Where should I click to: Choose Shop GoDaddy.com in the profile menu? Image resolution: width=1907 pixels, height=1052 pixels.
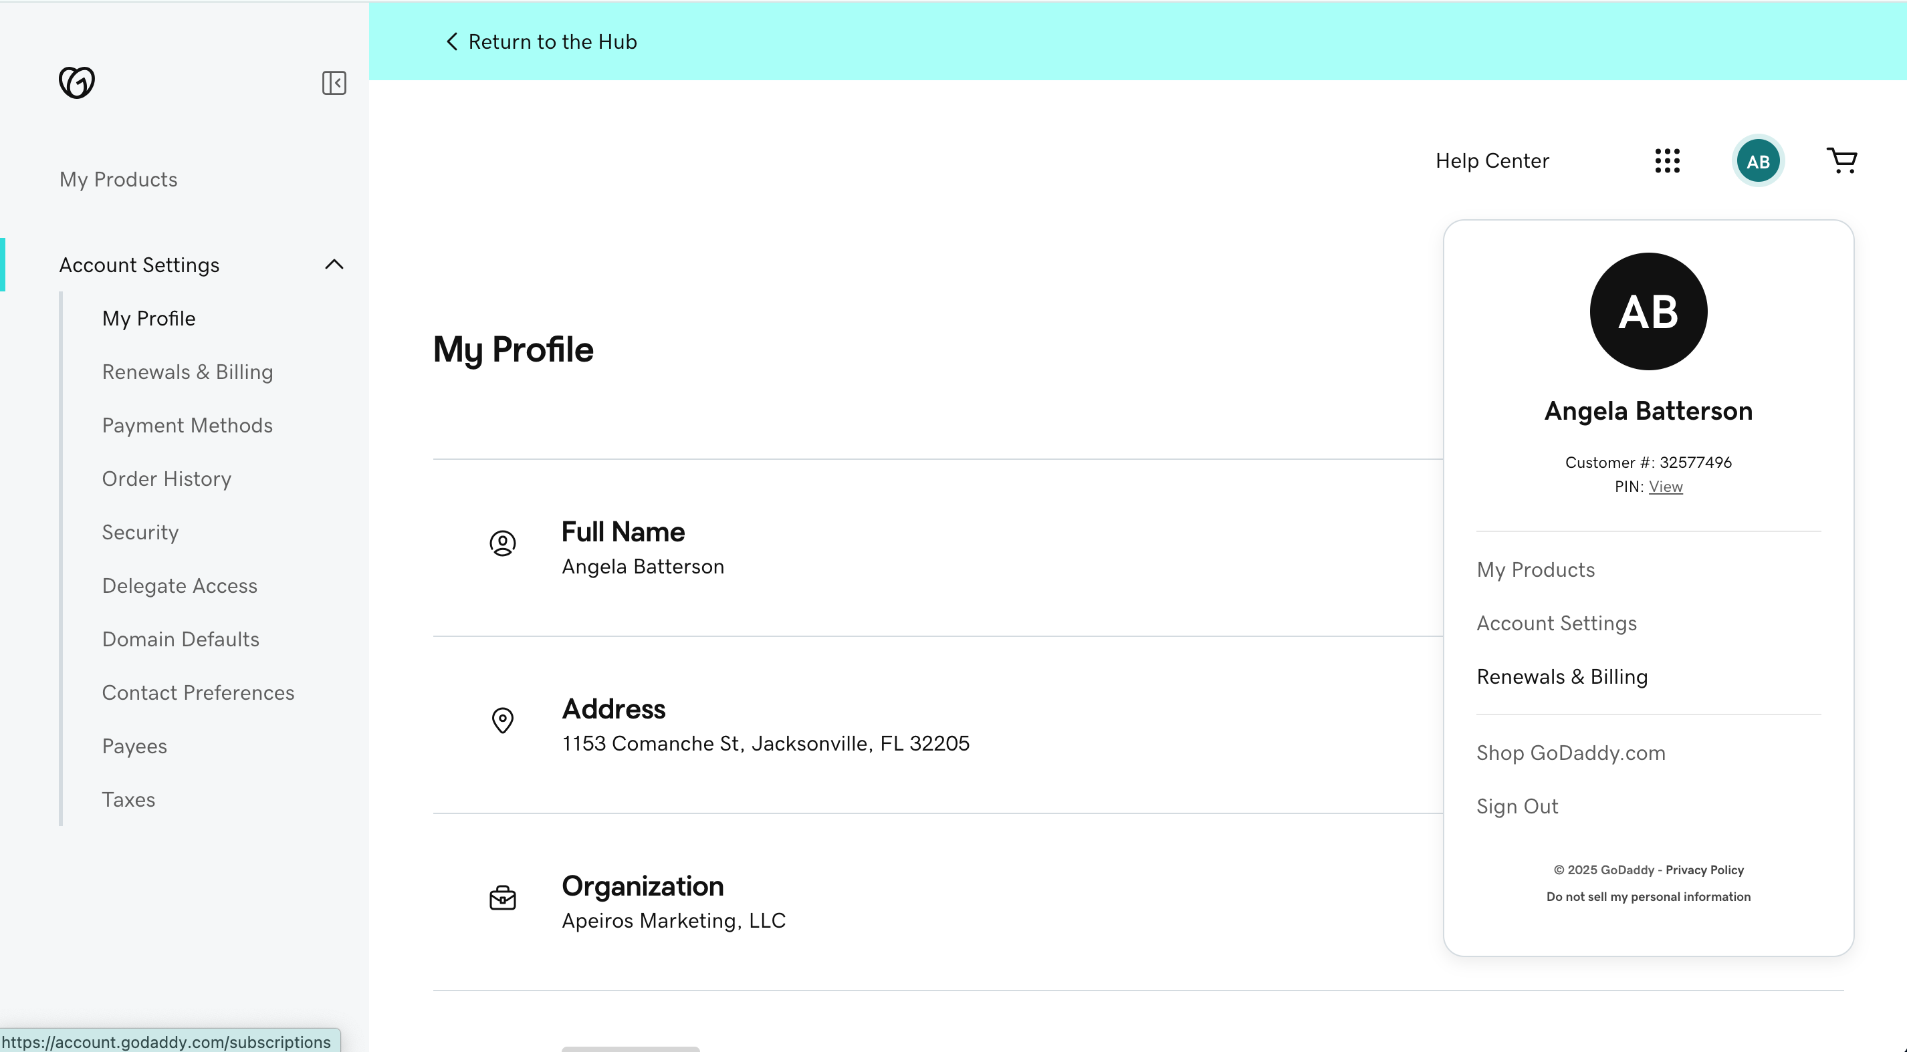coord(1570,753)
